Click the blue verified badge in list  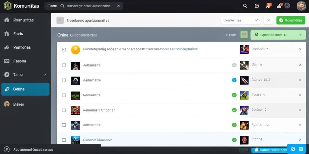[234, 80]
